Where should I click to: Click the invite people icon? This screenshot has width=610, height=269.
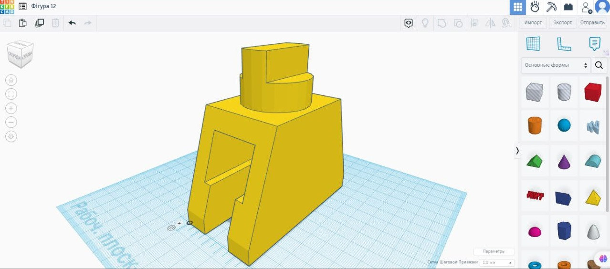(x=586, y=7)
